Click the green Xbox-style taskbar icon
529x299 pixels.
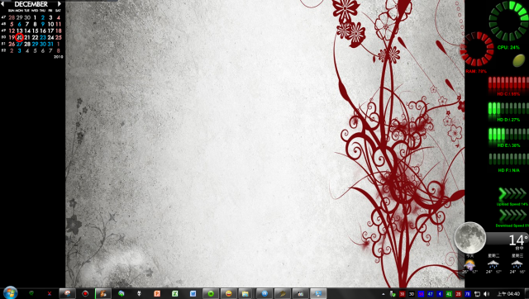tap(31, 293)
